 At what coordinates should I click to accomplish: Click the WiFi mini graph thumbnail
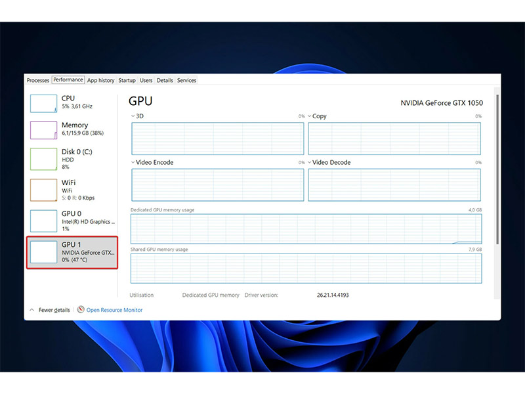point(43,190)
